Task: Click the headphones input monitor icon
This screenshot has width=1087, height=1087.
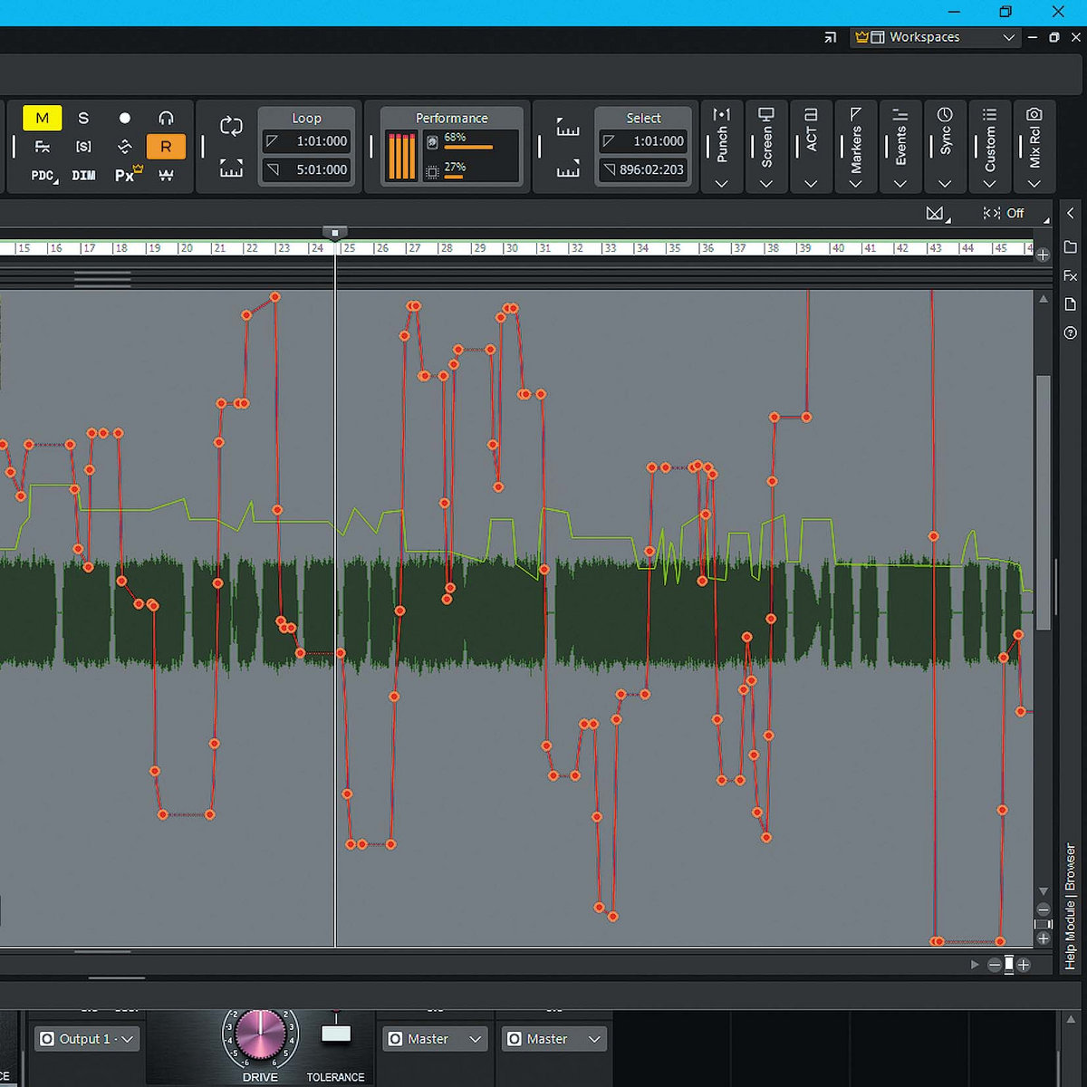Action: [166, 118]
